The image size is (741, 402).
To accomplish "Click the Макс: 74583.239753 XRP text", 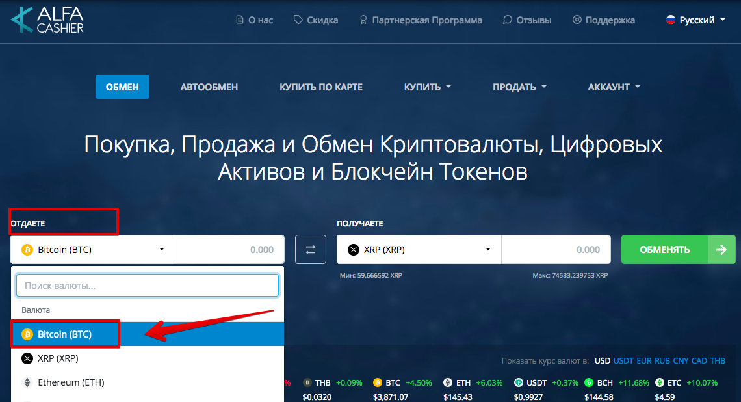I will [x=571, y=275].
